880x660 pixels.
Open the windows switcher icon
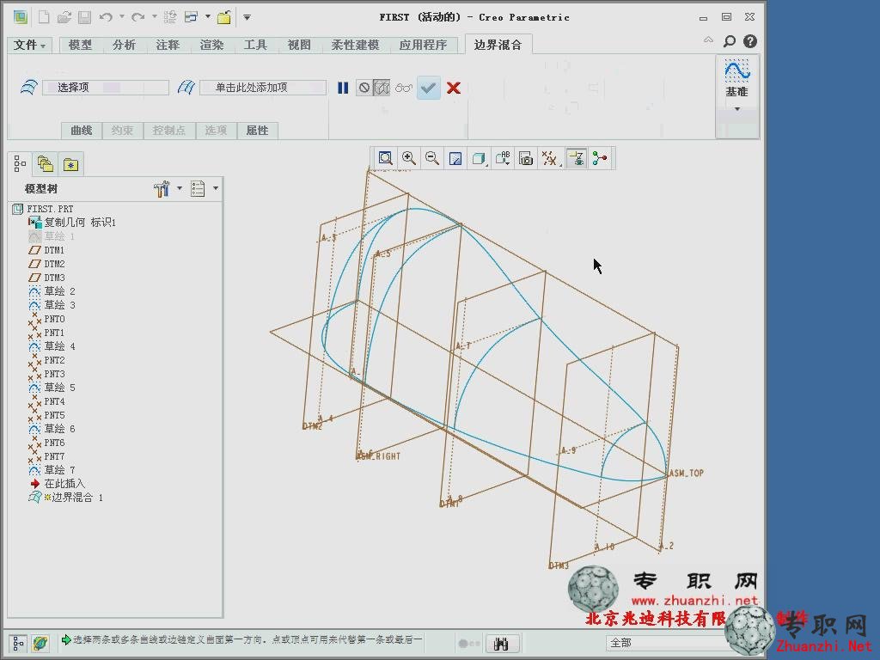pyautogui.click(x=192, y=17)
